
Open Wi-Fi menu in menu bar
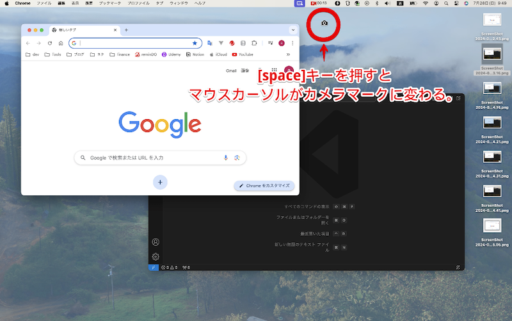425,3
